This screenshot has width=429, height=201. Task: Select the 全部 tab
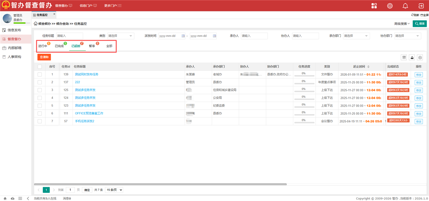click(109, 46)
